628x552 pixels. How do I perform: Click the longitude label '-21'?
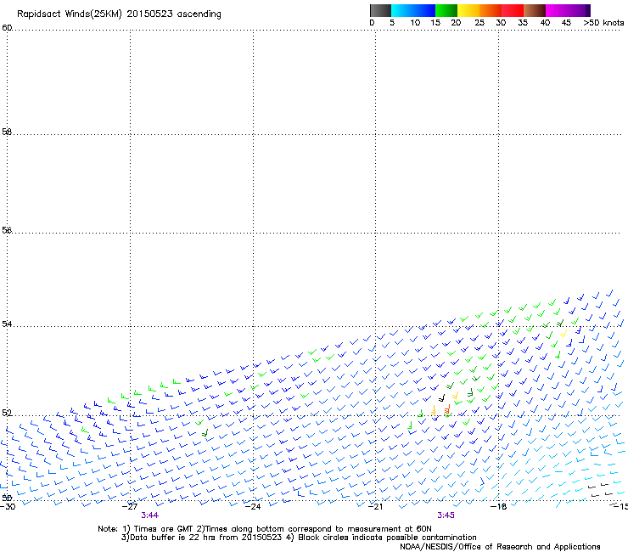click(376, 507)
